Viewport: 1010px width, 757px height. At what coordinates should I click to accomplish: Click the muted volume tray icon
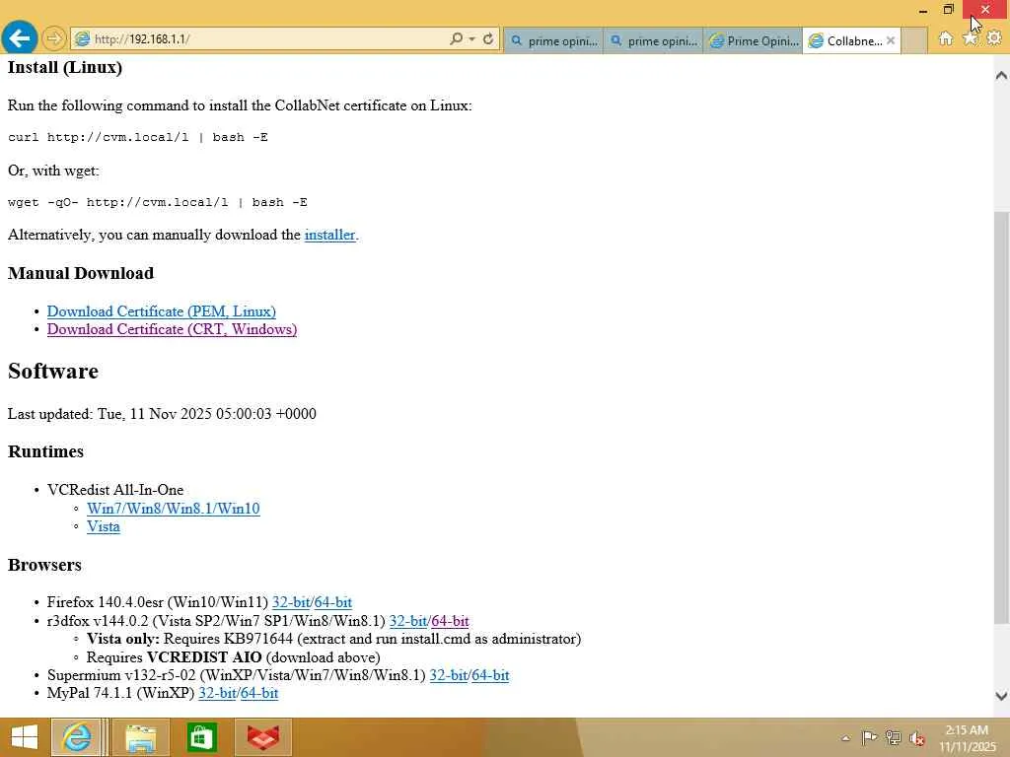(x=917, y=738)
